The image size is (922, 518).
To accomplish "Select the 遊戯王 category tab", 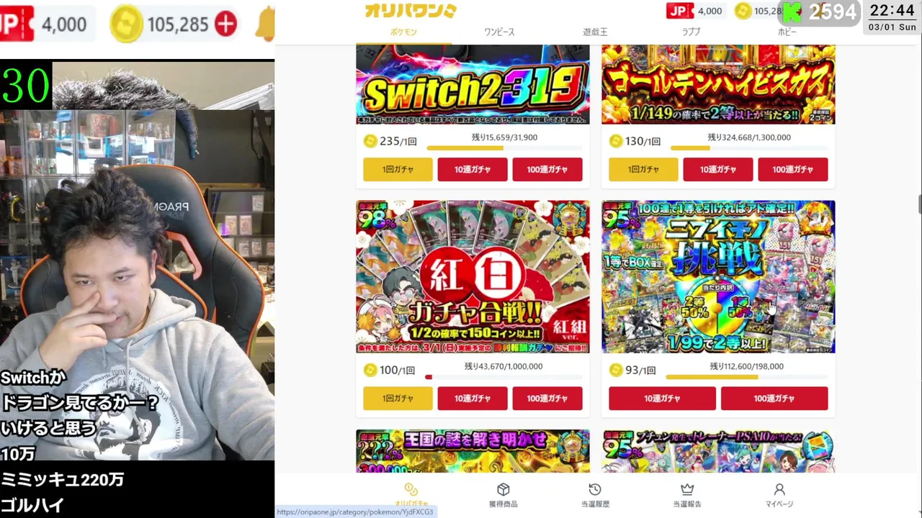I will click(x=595, y=32).
